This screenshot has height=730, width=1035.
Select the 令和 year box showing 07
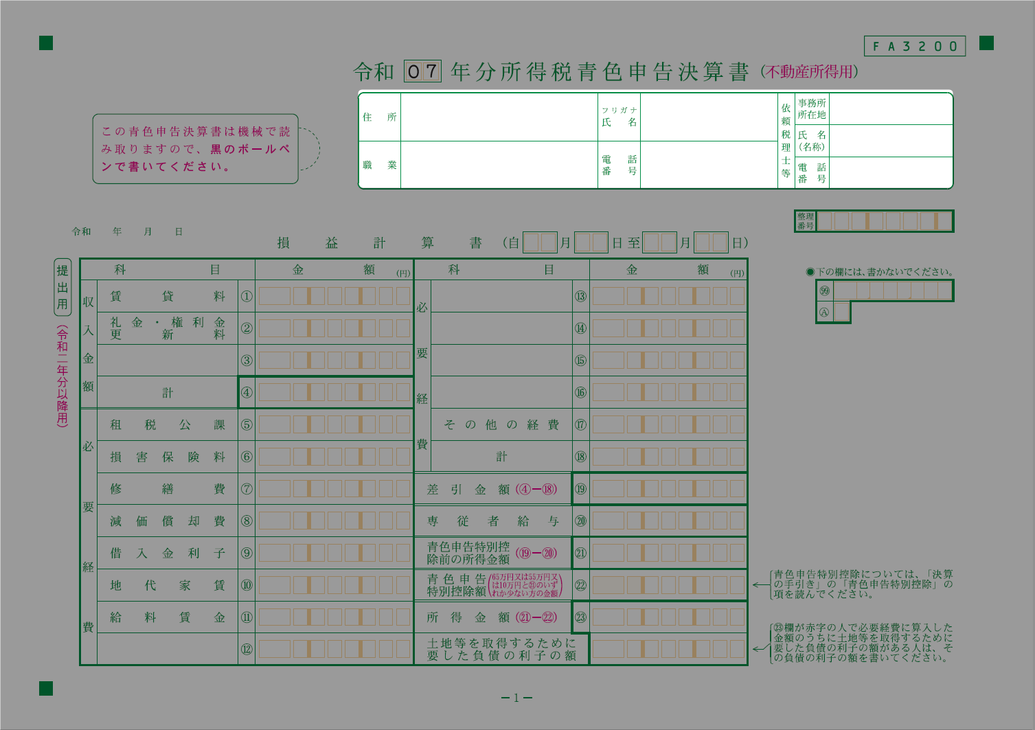422,71
